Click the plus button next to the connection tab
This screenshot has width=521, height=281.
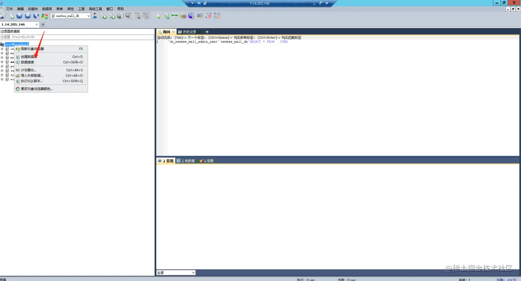pos(42,24)
